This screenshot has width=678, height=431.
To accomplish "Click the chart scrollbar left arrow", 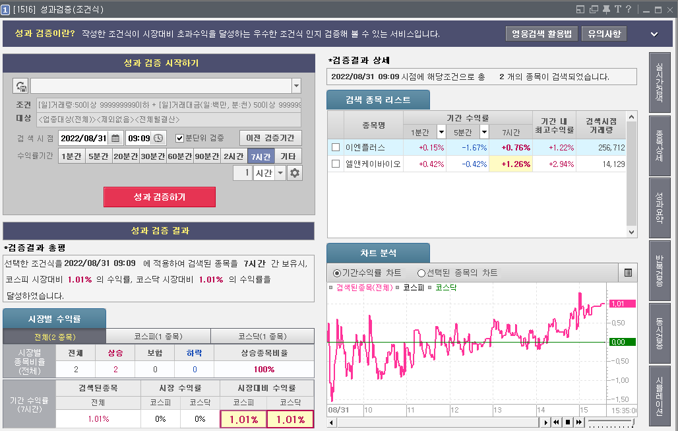I will [x=332, y=422].
